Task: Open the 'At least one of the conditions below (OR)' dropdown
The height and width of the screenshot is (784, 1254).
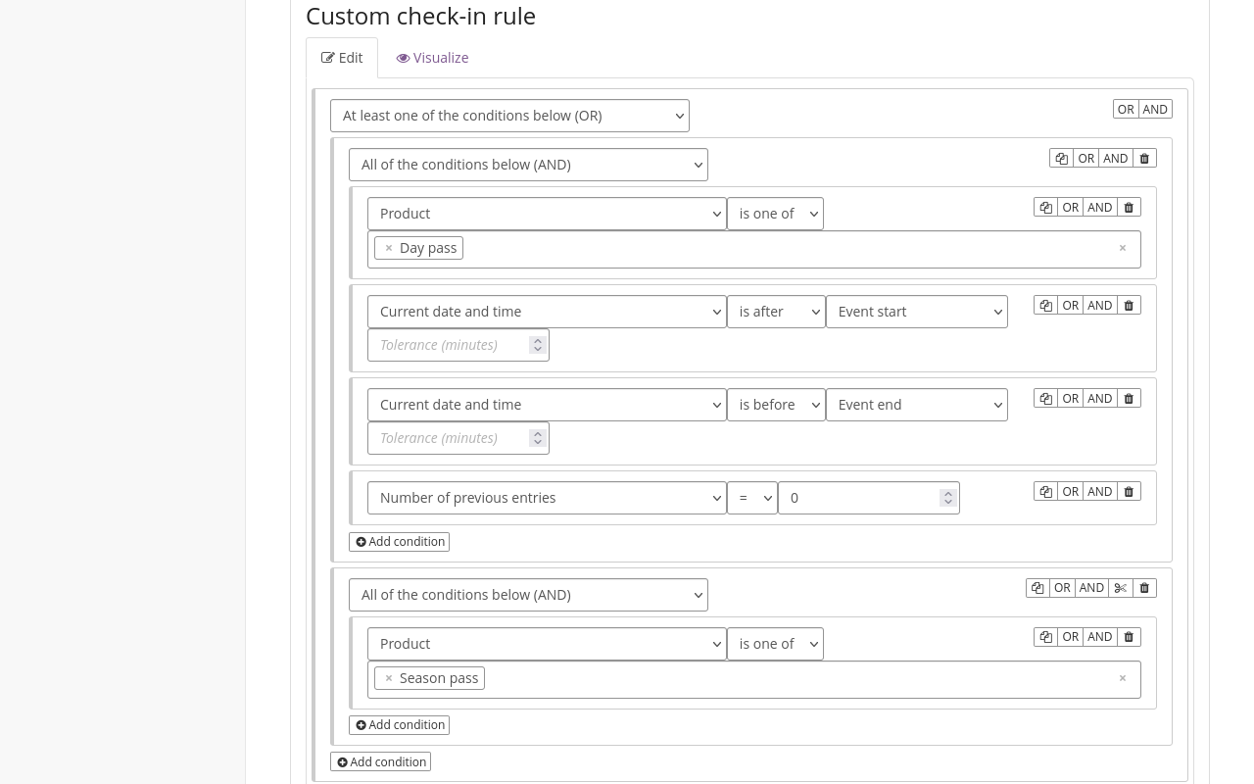Action: [x=509, y=116]
